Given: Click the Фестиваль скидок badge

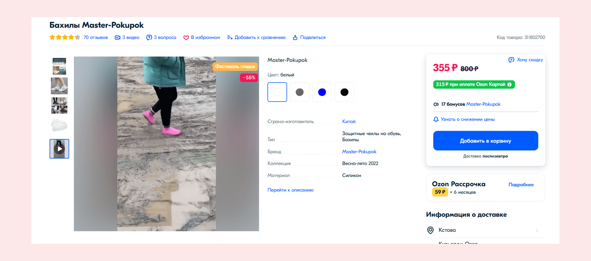Looking at the screenshot, I should coord(235,67).
